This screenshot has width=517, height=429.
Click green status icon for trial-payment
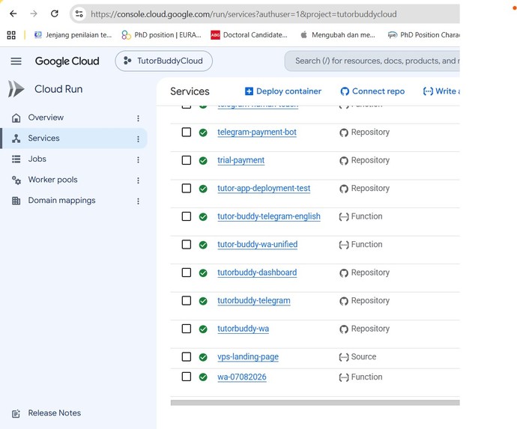[x=203, y=160]
